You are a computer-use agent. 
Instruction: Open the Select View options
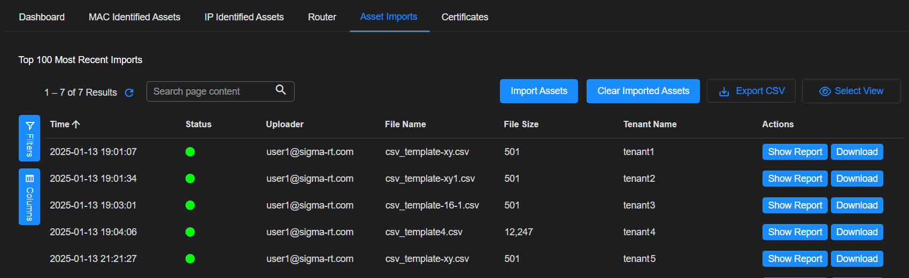(851, 91)
